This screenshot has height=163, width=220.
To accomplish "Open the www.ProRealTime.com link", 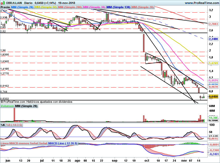I will point(202,3).
